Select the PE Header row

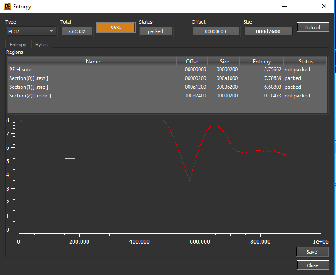coord(168,70)
